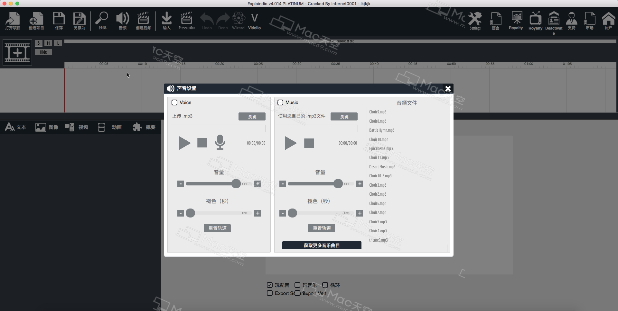618x311 pixels.
Task: Check the Export Vert checkbox
Action: point(297,293)
